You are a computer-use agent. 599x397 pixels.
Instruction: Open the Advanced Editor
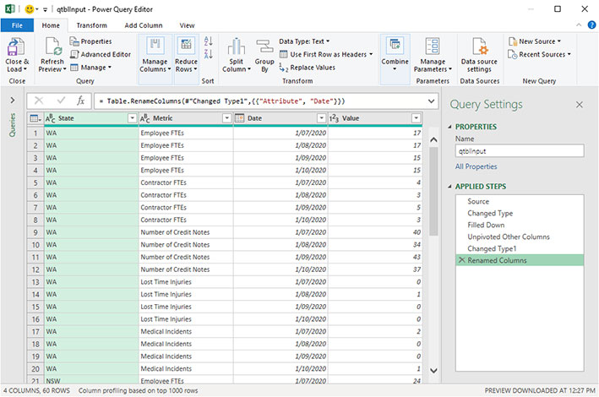point(101,54)
